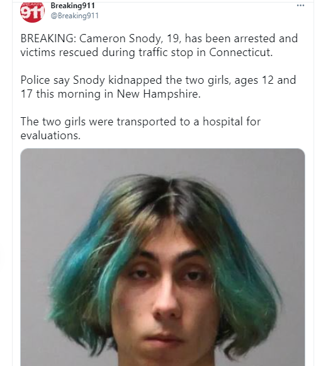Click the Breaking911 display name
The image size is (328, 366).
[x=73, y=6]
